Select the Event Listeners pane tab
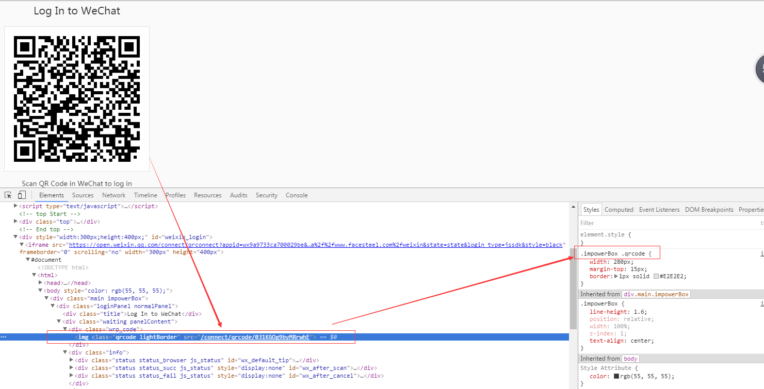Viewport: 764px width, 389px height. [x=659, y=210]
